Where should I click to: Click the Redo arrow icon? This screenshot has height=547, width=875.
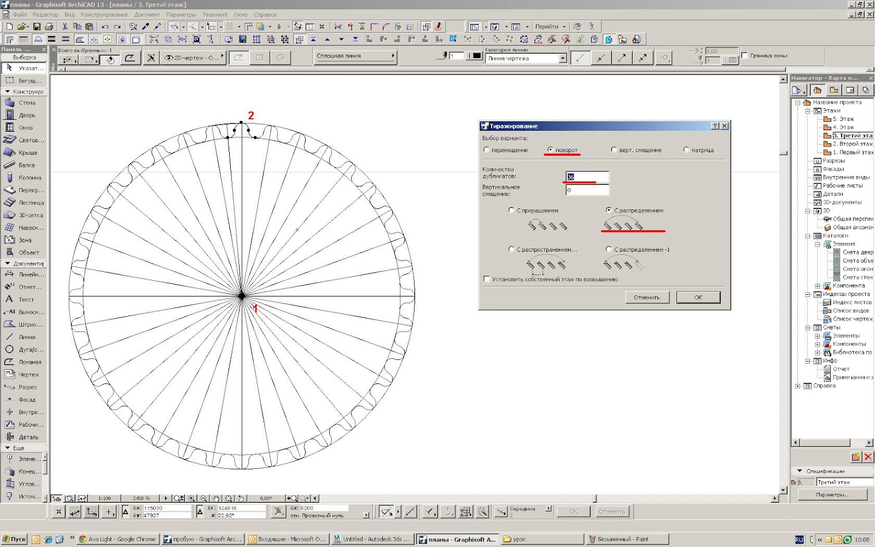tap(116, 26)
